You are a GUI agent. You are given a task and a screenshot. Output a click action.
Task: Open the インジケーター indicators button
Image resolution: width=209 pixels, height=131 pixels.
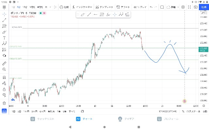pos(82,7)
